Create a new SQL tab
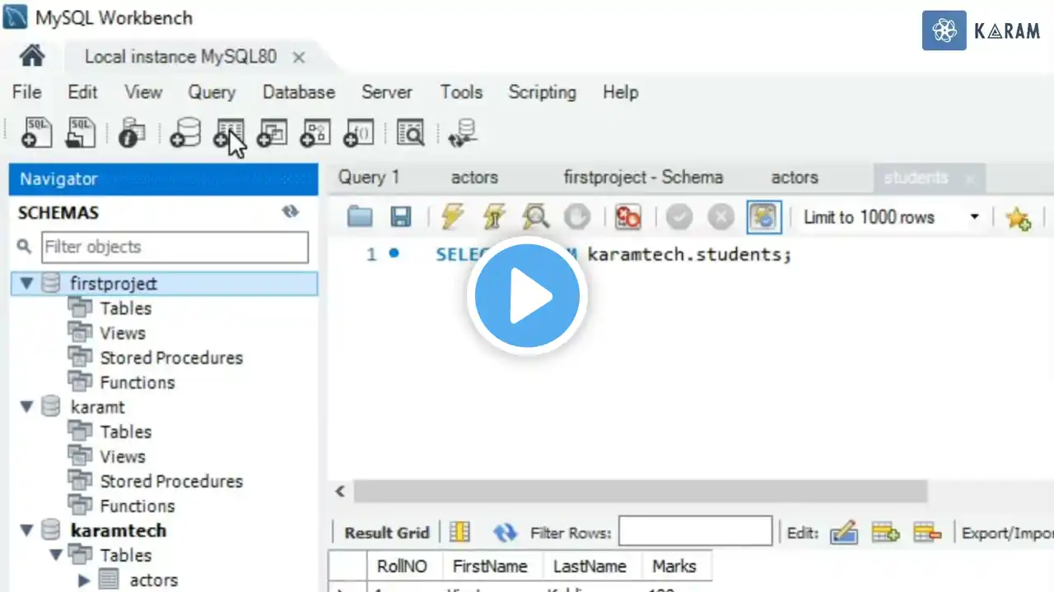Screen dimensions: 1054x592 [x=36, y=132]
